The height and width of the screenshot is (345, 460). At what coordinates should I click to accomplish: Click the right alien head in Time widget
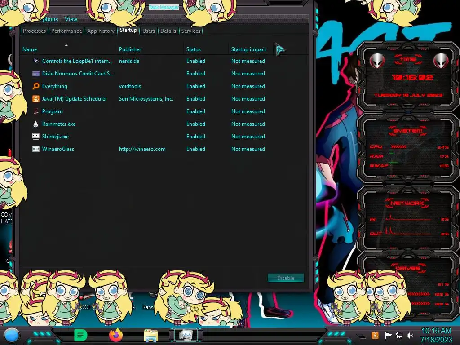tap(440, 61)
